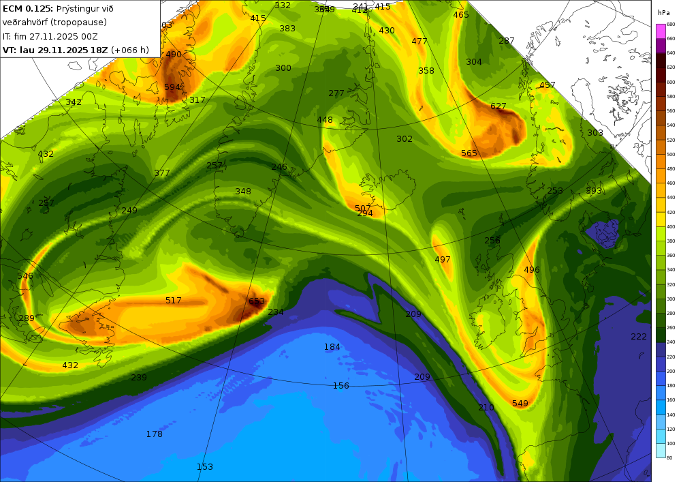The image size is (681, 482).
Task: Click the map value '277' north of Iceland
Action: click(x=336, y=93)
